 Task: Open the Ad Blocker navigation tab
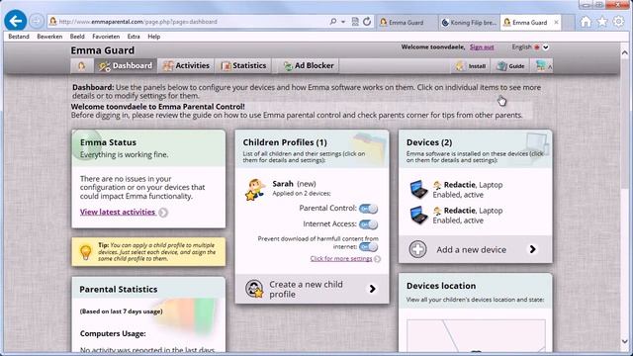(x=309, y=66)
